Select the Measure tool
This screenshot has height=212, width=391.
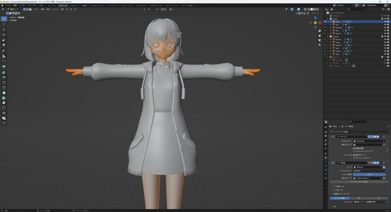pos(4,56)
